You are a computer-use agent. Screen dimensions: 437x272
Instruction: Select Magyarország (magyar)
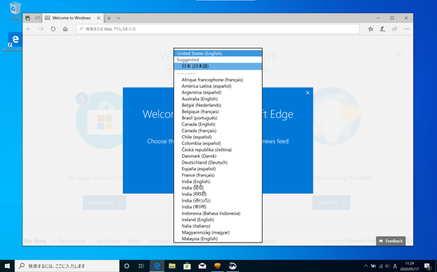tap(218, 232)
